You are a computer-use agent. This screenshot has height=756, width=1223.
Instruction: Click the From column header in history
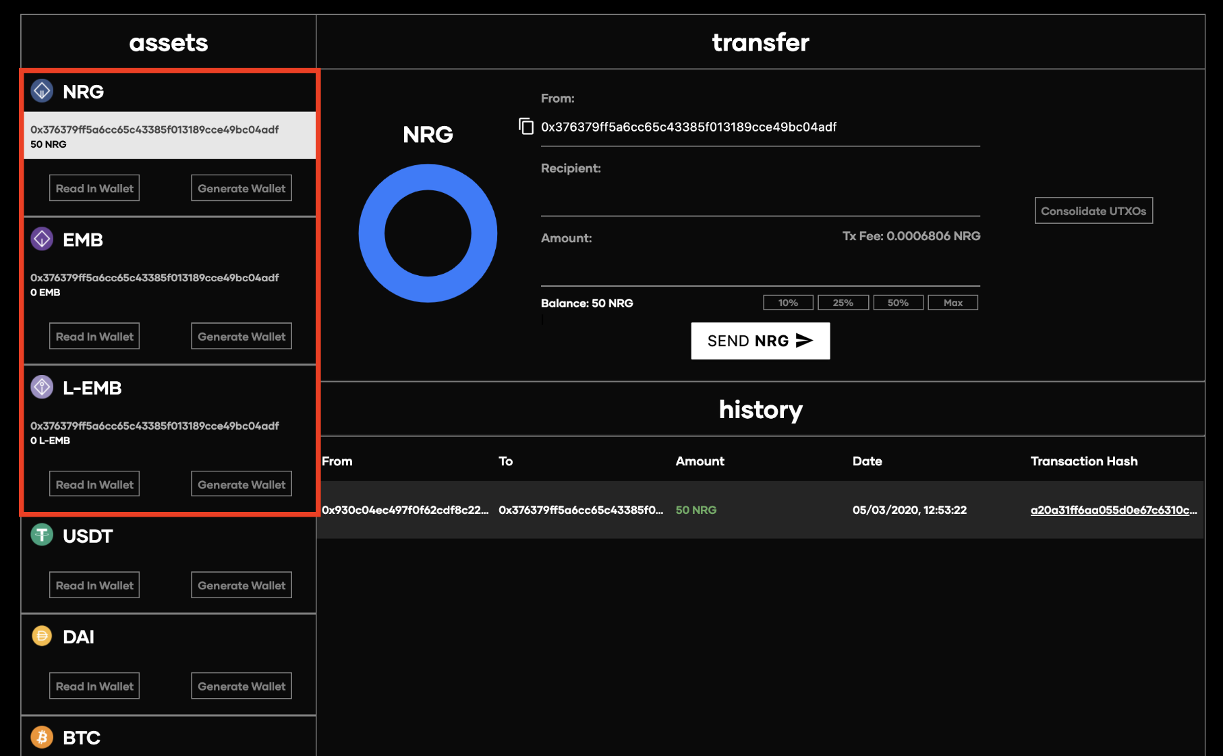point(337,461)
